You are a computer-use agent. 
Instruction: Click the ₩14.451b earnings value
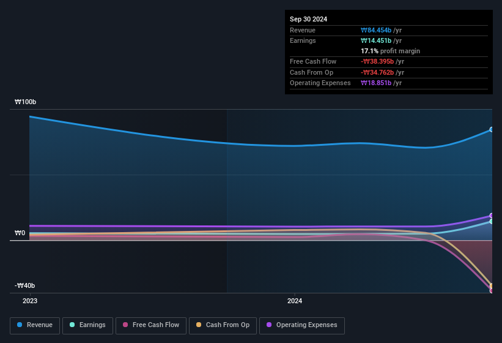click(376, 40)
